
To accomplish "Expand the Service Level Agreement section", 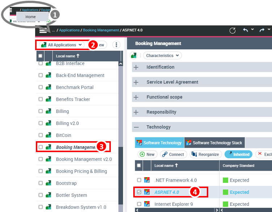I will [x=136, y=82].
